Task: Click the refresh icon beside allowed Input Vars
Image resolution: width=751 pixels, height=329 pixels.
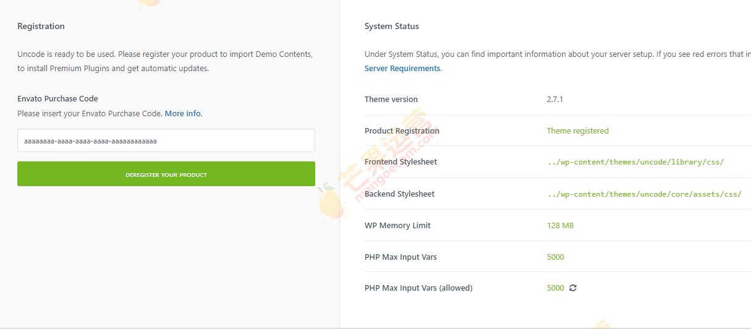Action: point(573,288)
